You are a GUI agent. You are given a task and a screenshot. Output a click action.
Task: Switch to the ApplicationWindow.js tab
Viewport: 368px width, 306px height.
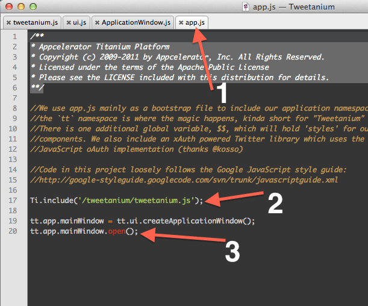(133, 22)
